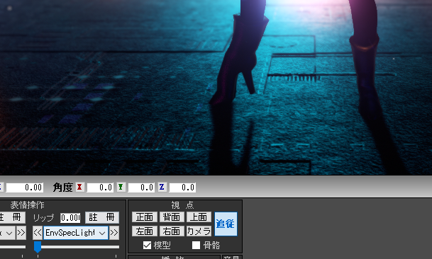Click the green Y angle axis icon
The image size is (432, 259).
121,188
